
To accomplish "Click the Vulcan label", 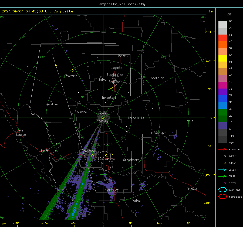I will (x=137, y=201).
